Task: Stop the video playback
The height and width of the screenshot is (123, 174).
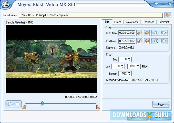Action: coord(17,104)
